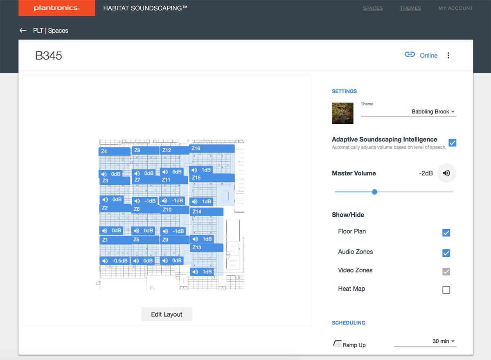Click speaker icon on Z13's 1dB chip
Viewport: 491px width, 360px height.
[x=195, y=272]
